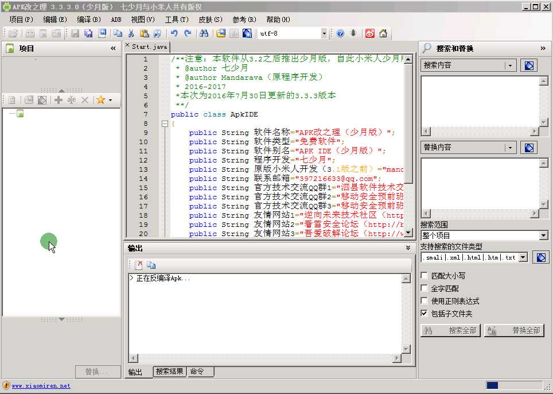Open the ADB menu
553x394 pixels.
116,20
